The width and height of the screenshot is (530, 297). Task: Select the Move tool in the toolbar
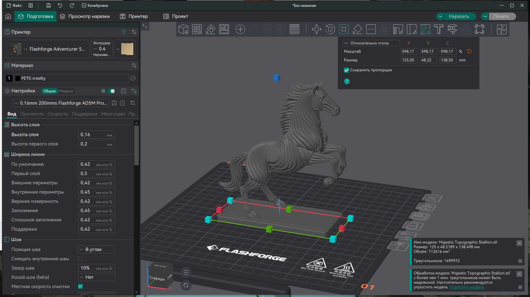tap(317, 29)
